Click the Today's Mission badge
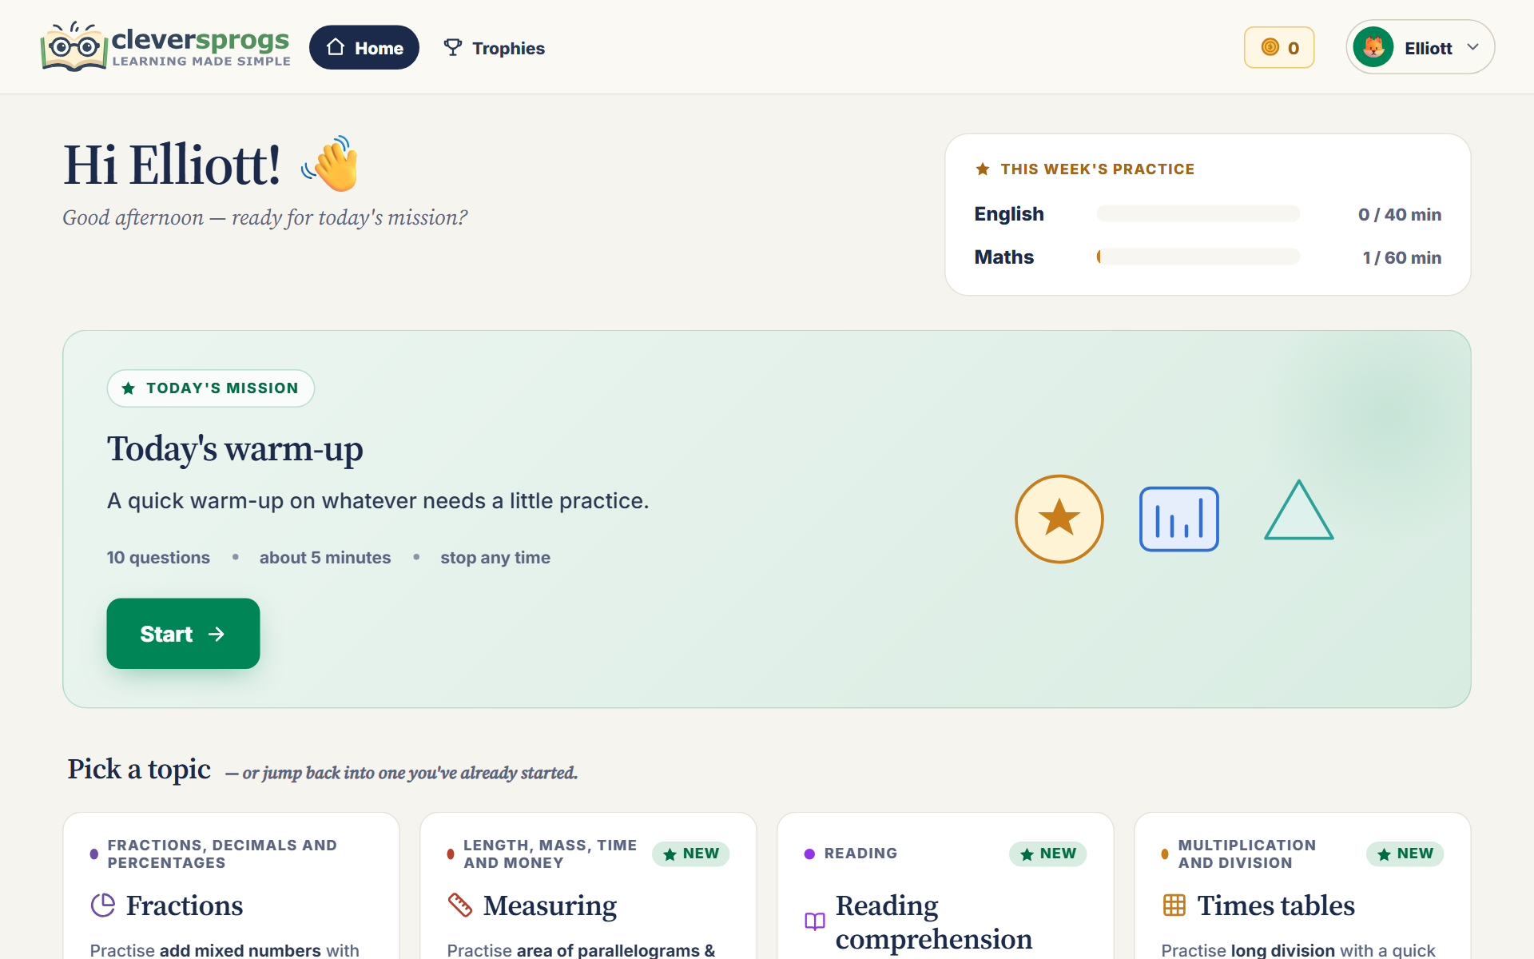 pyautogui.click(x=211, y=388)
